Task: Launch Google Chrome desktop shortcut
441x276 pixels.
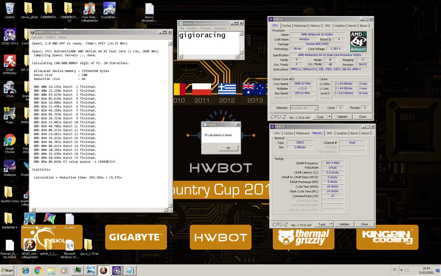Action: point(10,144)
